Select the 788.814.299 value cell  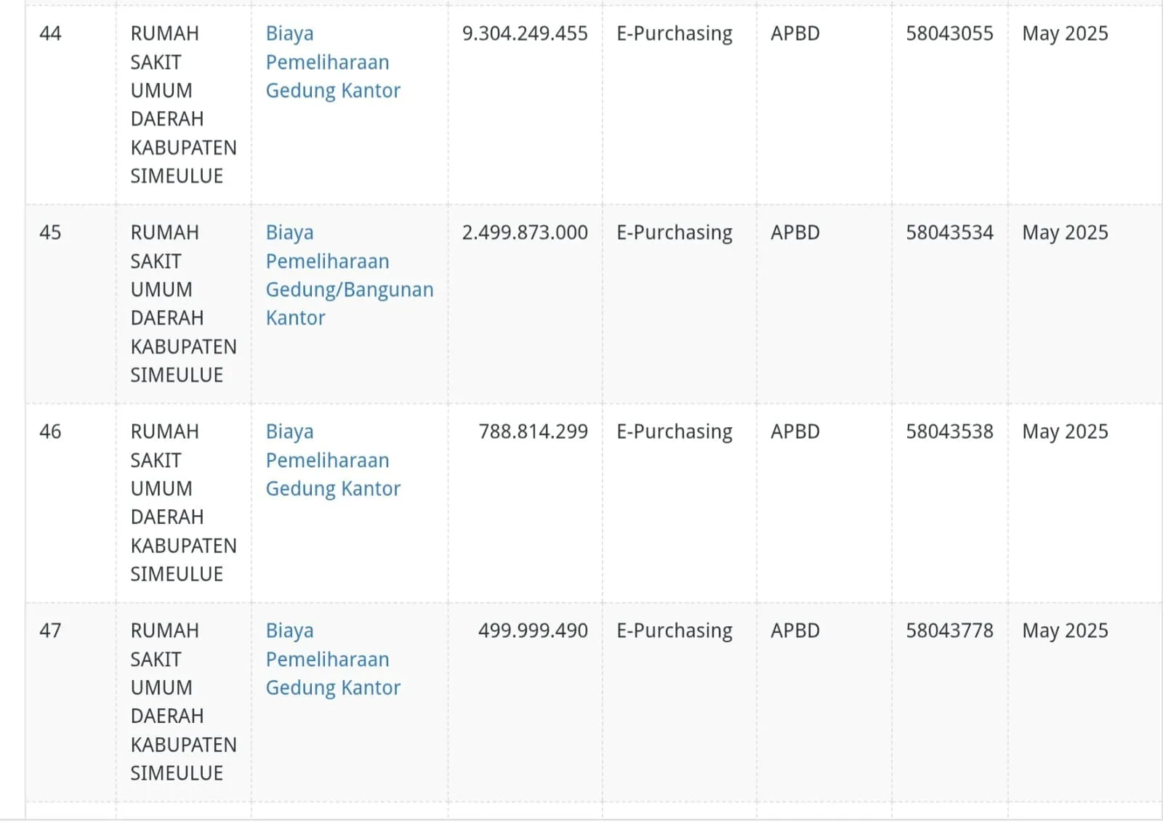pyautogui.click(x=533, y=432)
